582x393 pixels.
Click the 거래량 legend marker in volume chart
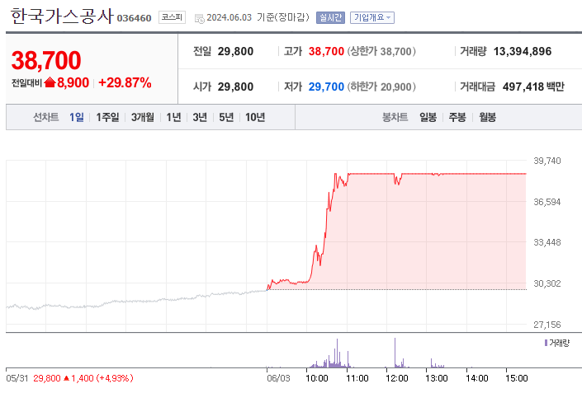tap(546, 343)
